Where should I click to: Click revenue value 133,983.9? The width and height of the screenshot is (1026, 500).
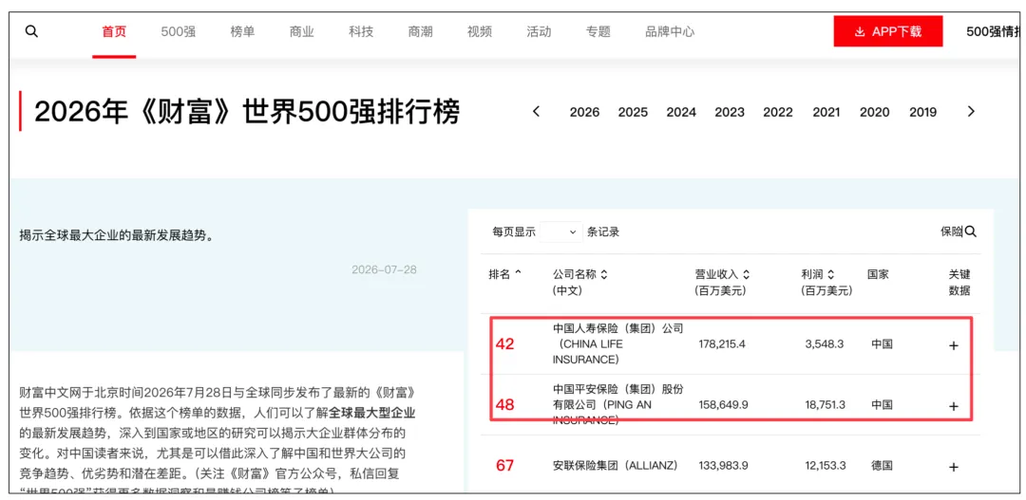722,466
